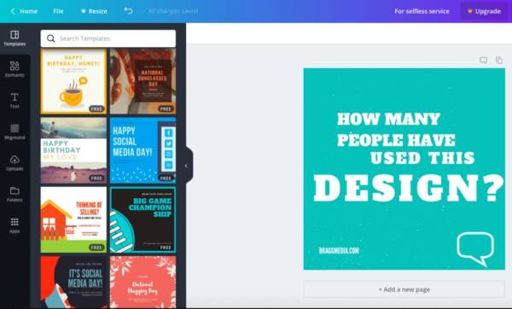Go to Home

coord(28,11)
